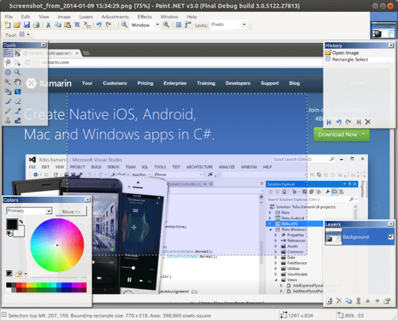The width and height of the screenshot is (398, 321).
Task: Click the Delete Layer X icon
Action: tap(339, 301)
